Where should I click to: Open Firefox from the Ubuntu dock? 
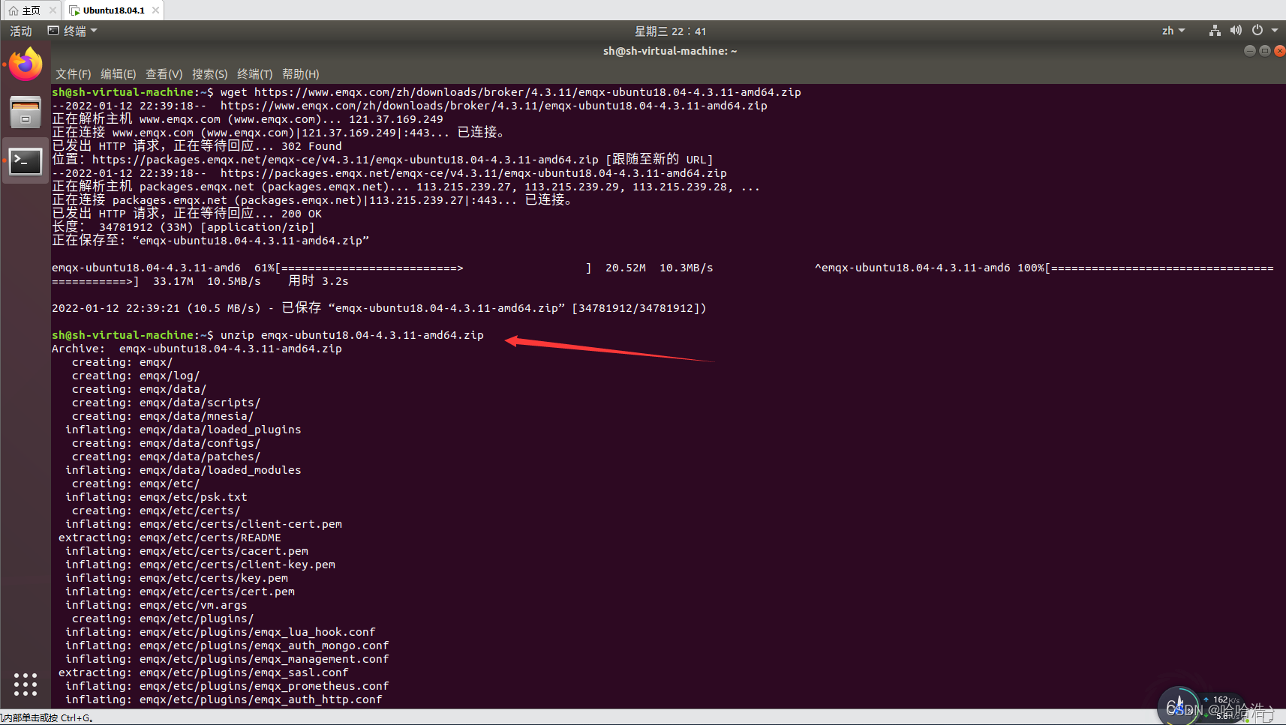[26, 64]
